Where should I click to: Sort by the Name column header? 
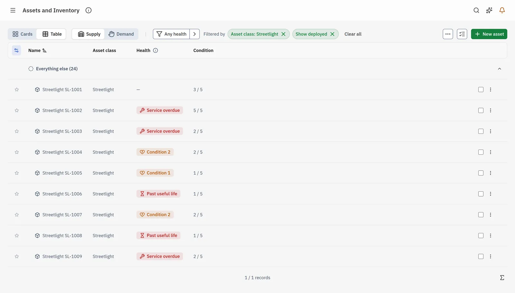(37, 50)
